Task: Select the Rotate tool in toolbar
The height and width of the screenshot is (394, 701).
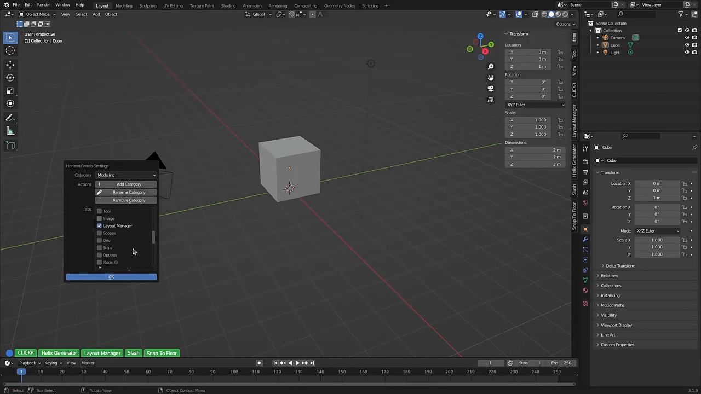Action: click(10, 77)
